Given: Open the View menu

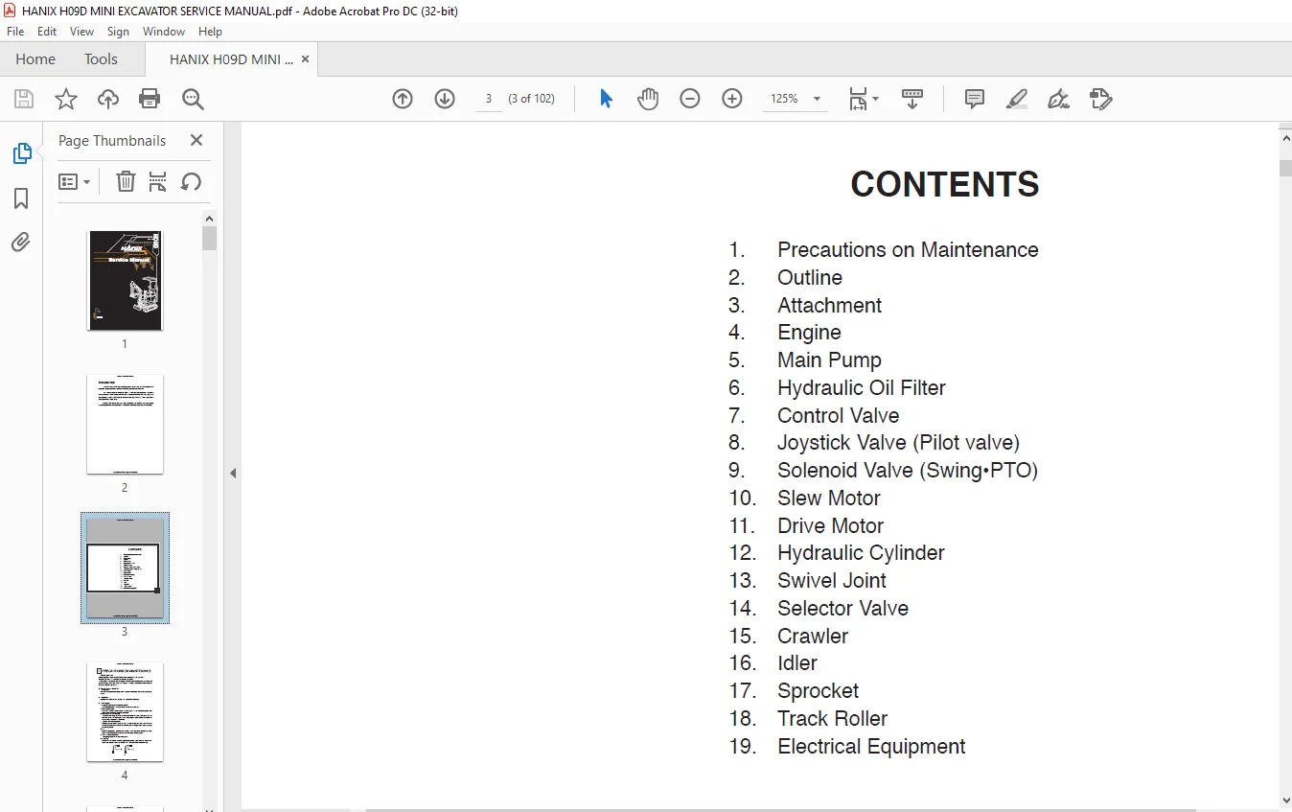Looking at the screenshot, I should tap(81, 32).
